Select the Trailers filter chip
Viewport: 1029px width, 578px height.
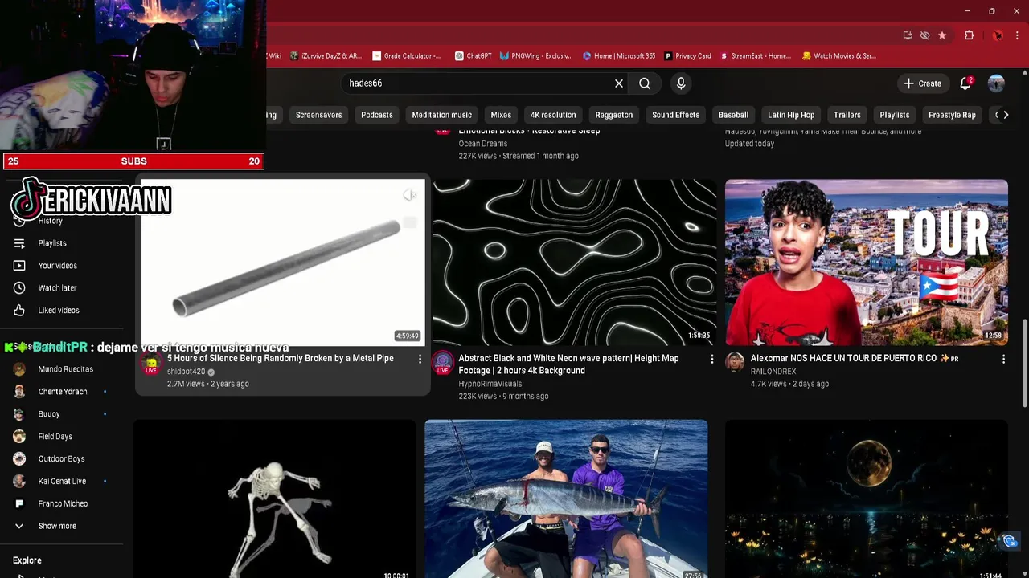[847, 115]
